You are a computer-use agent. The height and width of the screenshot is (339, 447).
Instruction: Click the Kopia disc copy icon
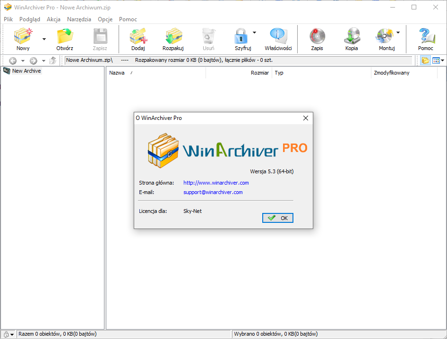(352, 36)
